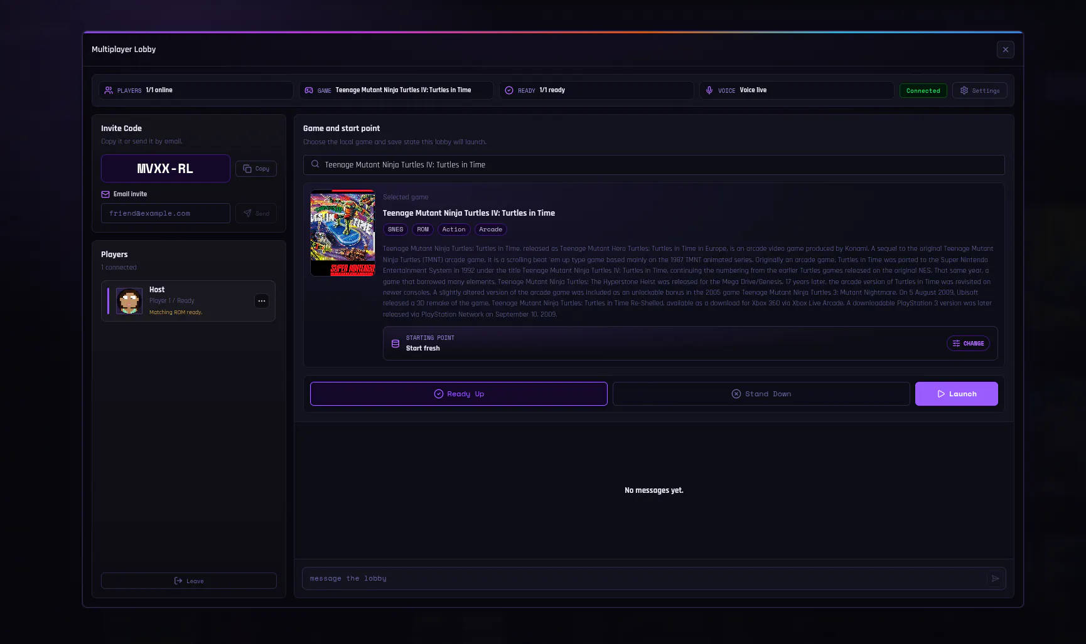Copy the invite code
This screenshot has width=1086, height=644.
[x=256, y=169]
